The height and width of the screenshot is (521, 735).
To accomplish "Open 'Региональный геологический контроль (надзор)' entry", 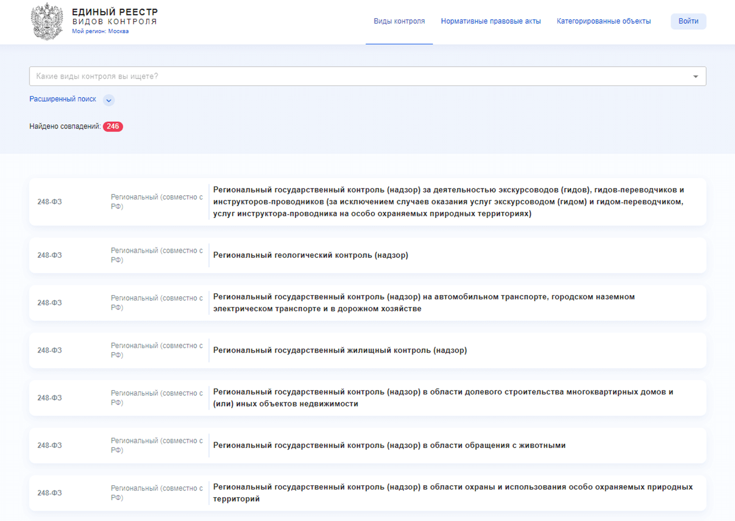I will click(x=310, y=255).
